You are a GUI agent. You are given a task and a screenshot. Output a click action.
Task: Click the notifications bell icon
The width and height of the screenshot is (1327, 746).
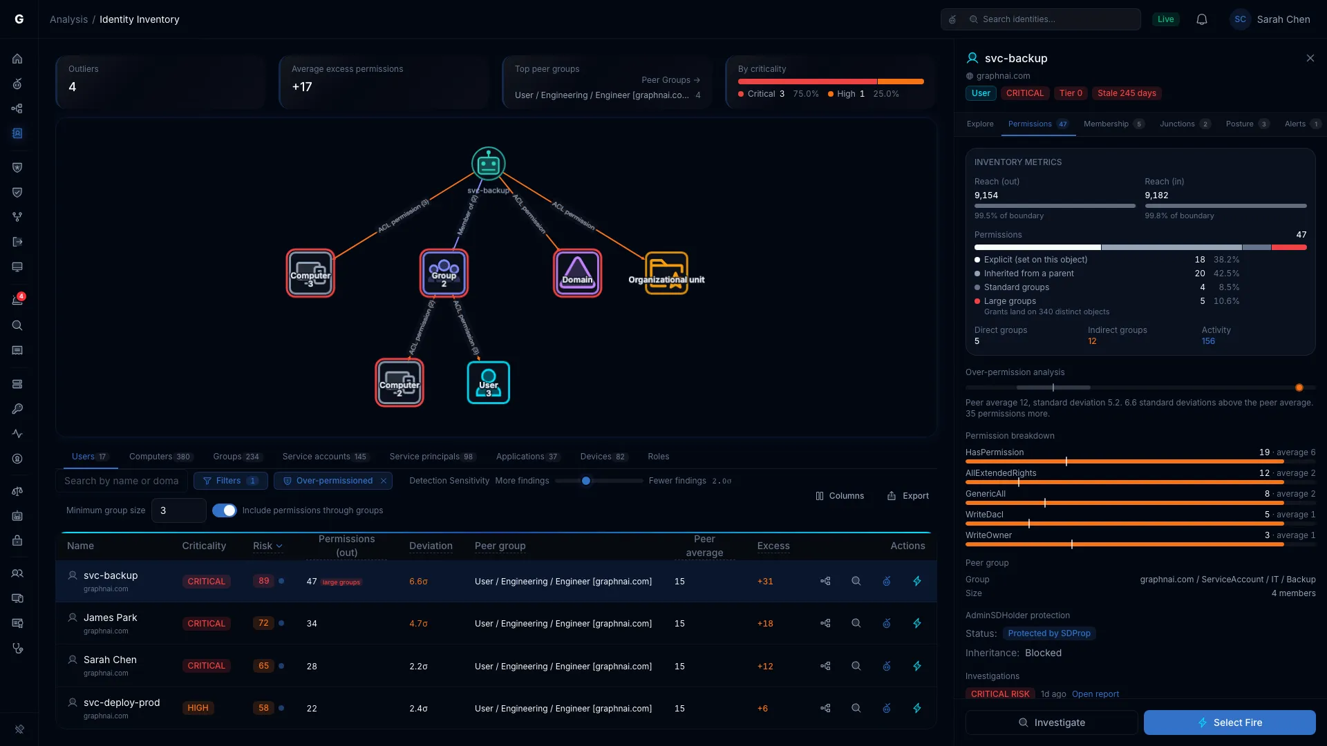click(x=1202, y=19)
